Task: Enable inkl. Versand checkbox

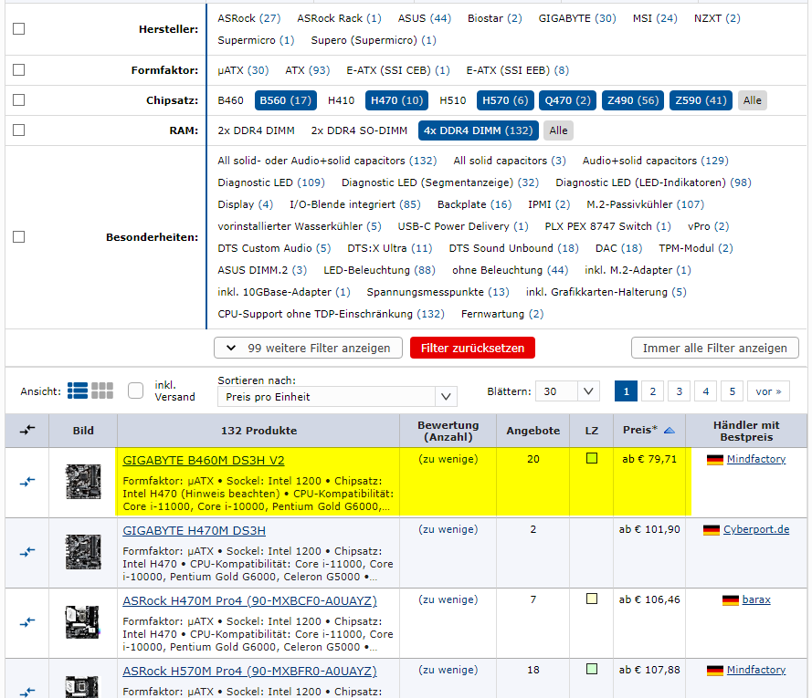Action: tap(136, 391)
